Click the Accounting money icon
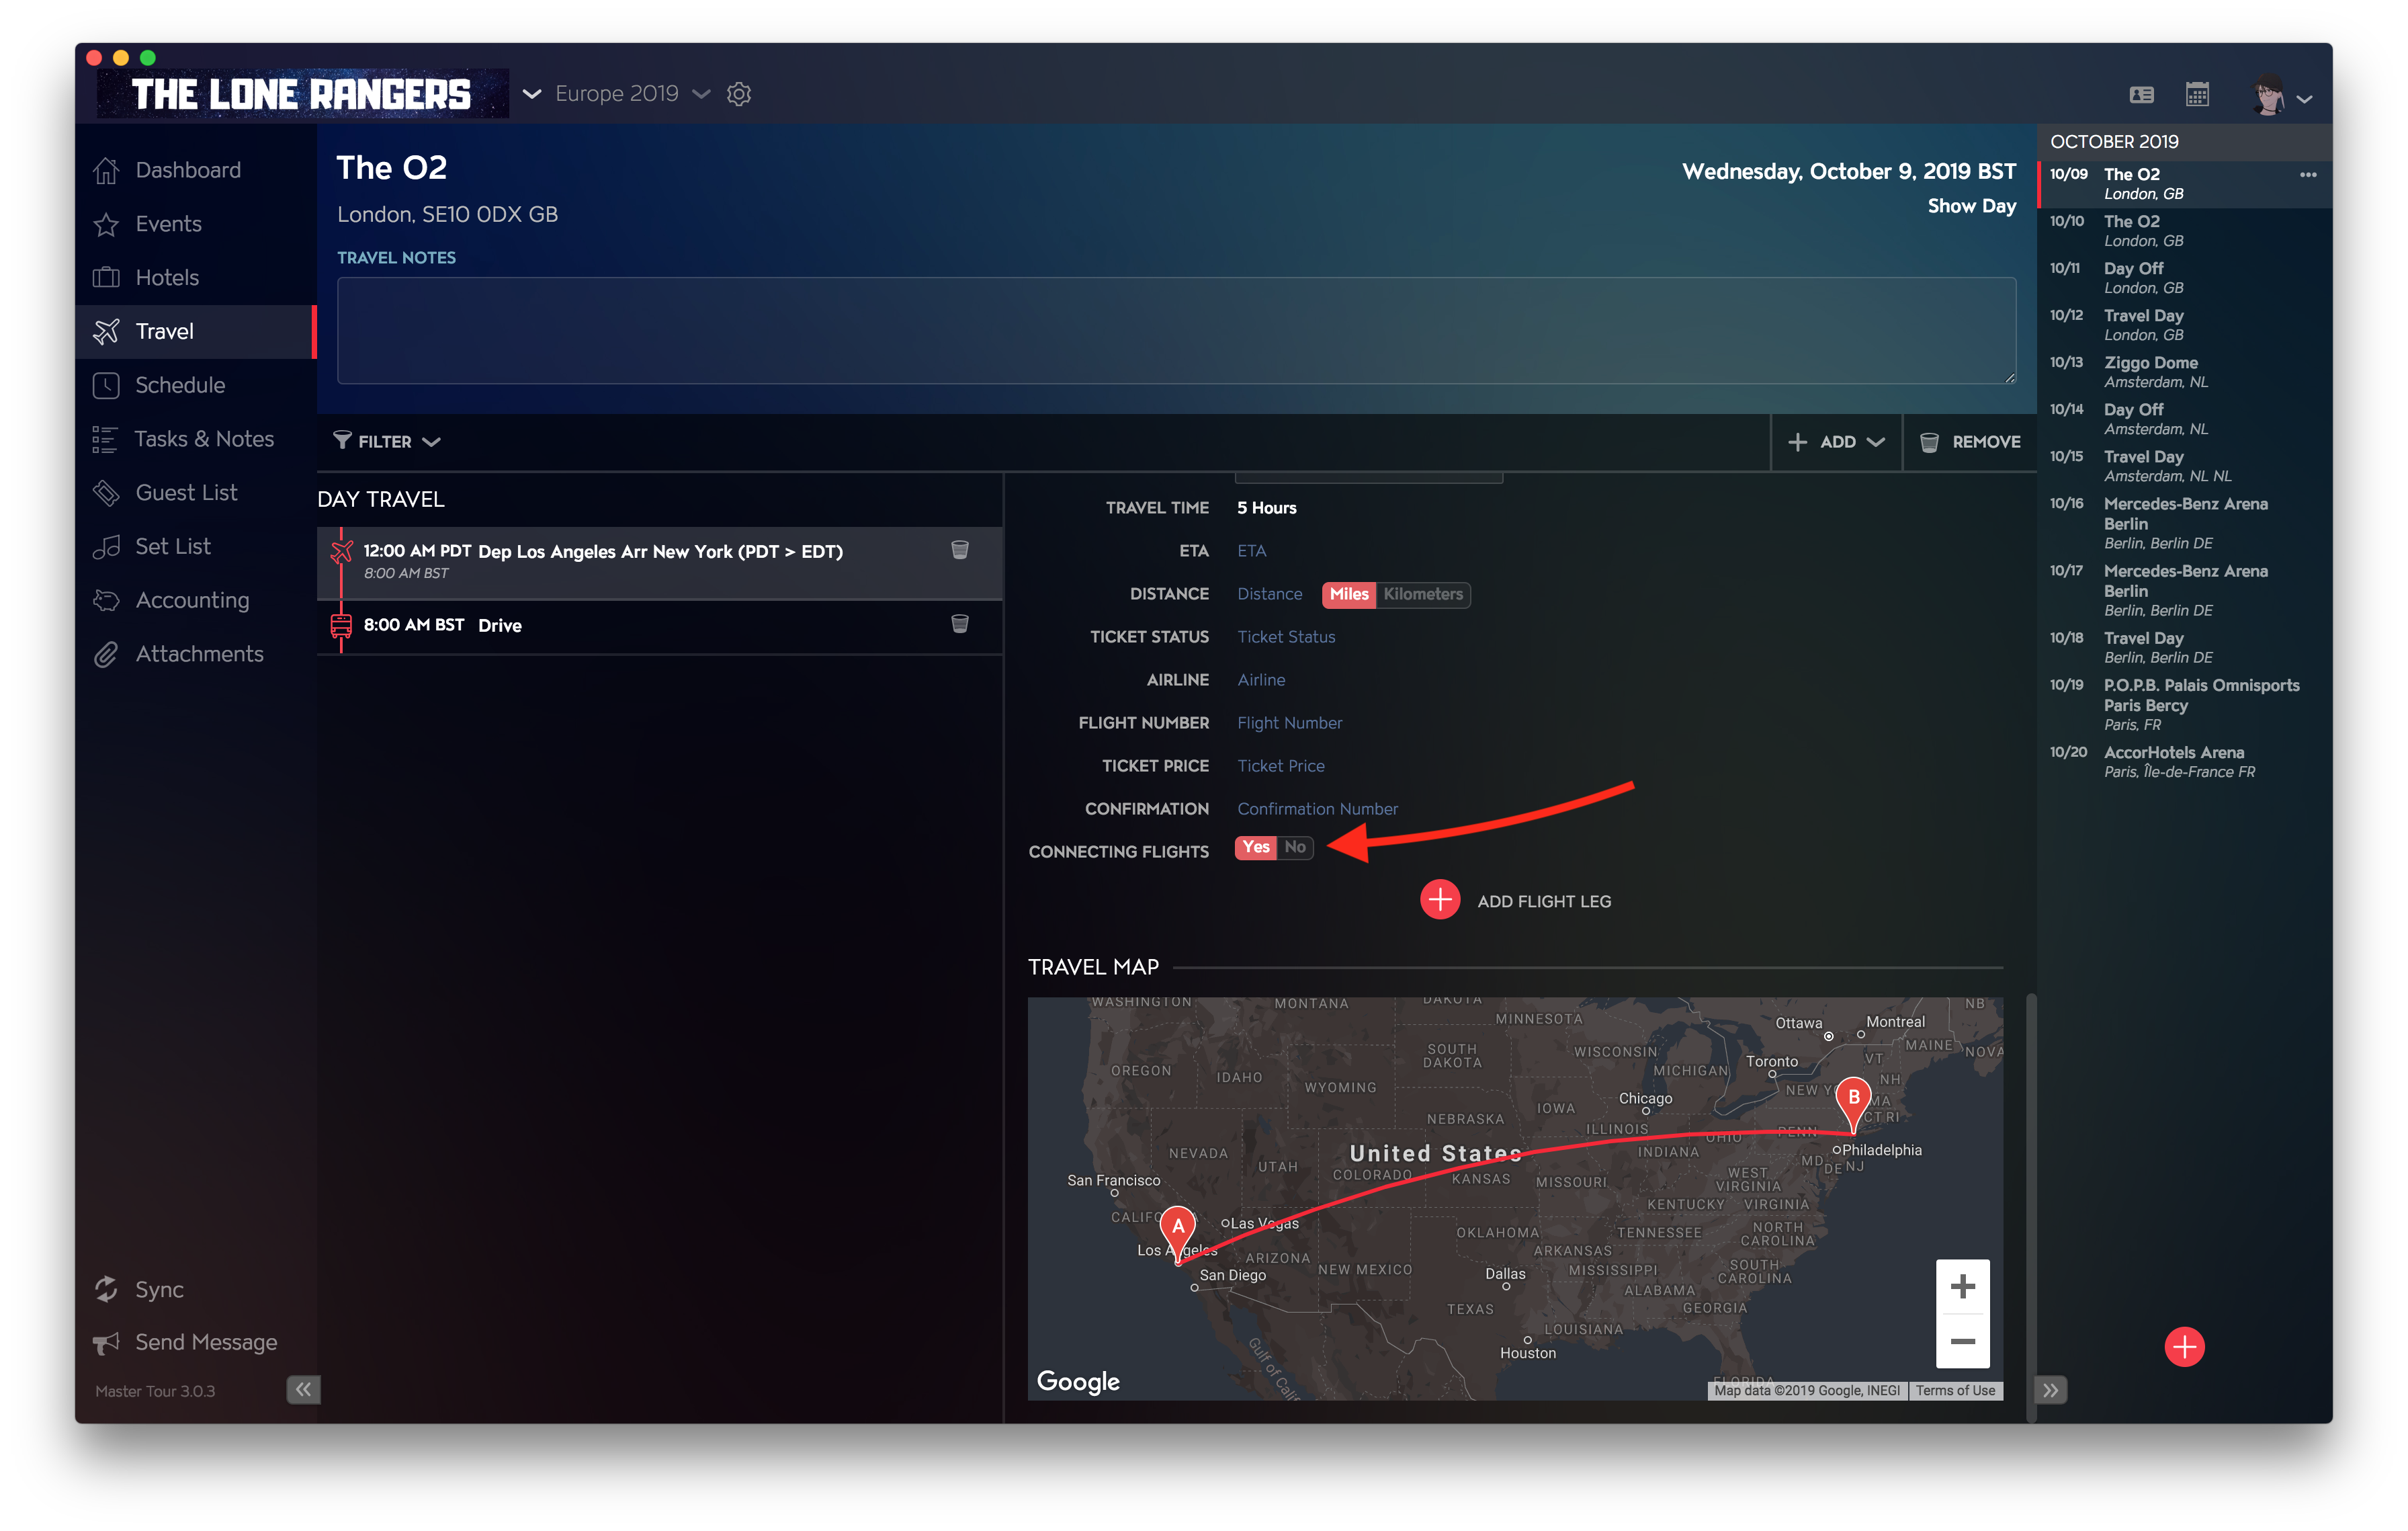This screenshot has height=1531, width=2408. point(107,600)
